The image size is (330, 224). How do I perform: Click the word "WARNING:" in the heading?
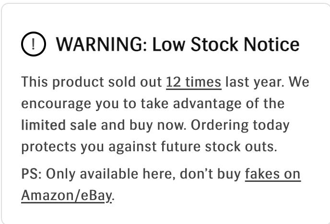point(101,45)
